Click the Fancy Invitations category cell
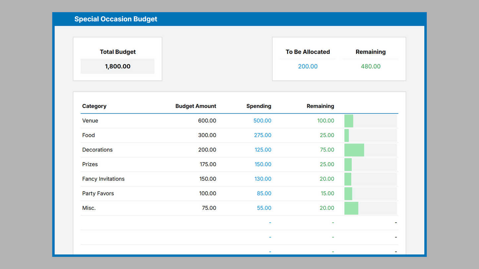This screenshot has height=269, width=479. 103,179
